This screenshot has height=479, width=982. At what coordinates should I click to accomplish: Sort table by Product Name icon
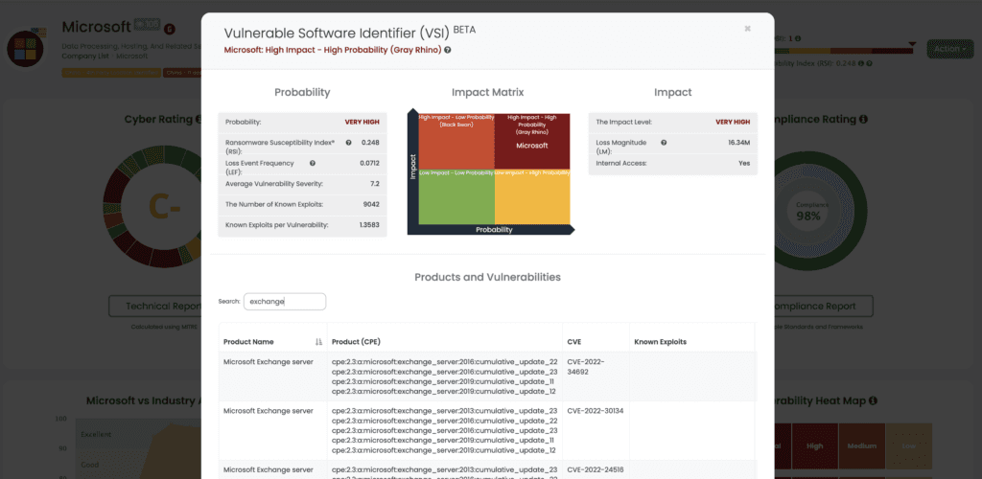[x=318, y=342]
